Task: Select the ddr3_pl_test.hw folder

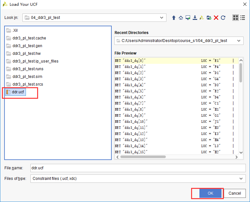Action: (x=23, y=53)
